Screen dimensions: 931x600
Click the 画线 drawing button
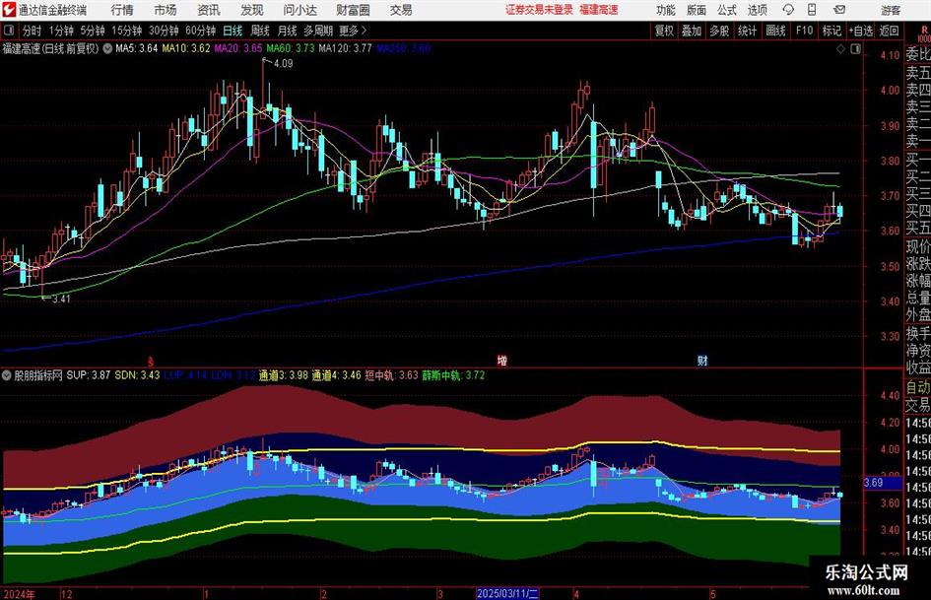775,31
